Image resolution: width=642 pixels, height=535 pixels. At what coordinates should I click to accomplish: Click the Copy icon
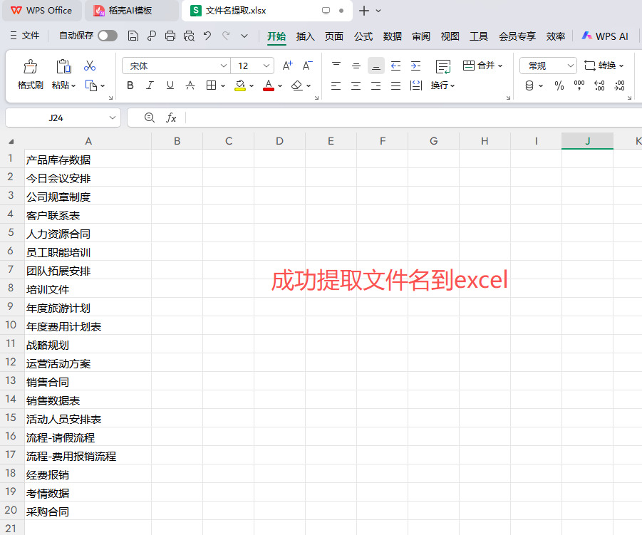pos(91,85)
